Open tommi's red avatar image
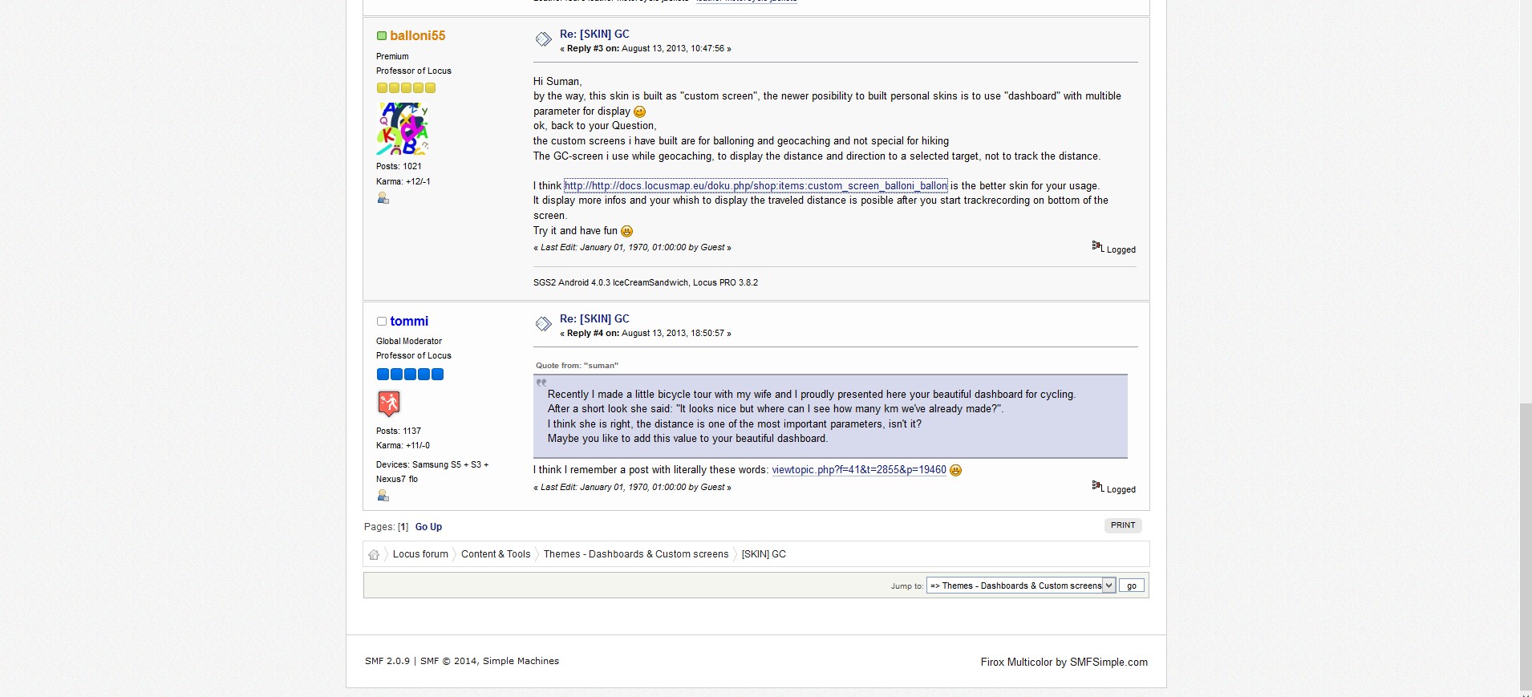This screenshot has height=697, width=1532. tap(389, 403)
